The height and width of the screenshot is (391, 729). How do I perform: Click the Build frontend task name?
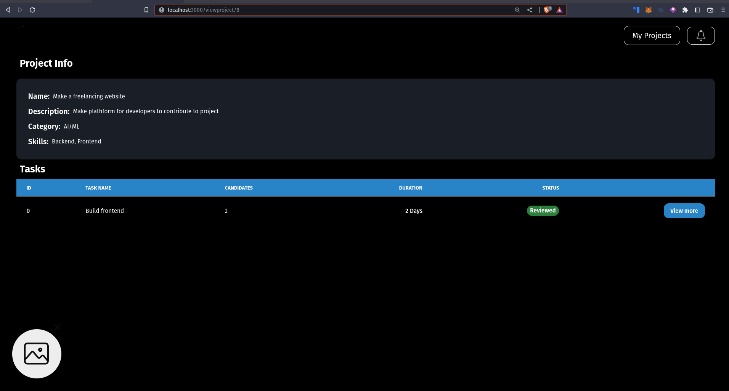click(104, 211)
